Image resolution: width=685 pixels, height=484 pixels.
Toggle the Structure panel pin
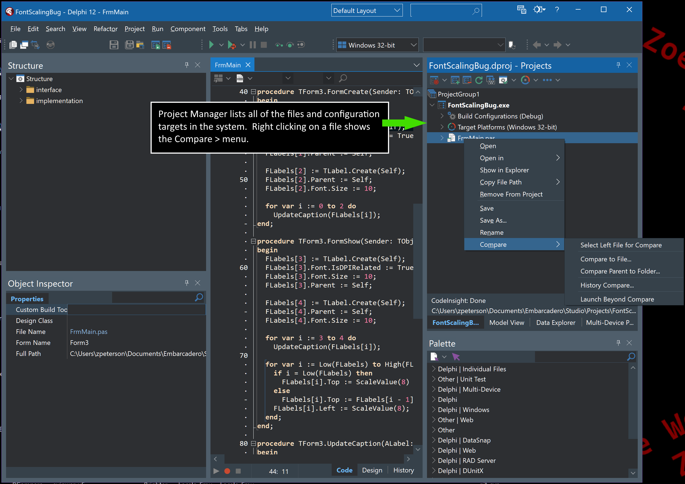pos(187,65)
